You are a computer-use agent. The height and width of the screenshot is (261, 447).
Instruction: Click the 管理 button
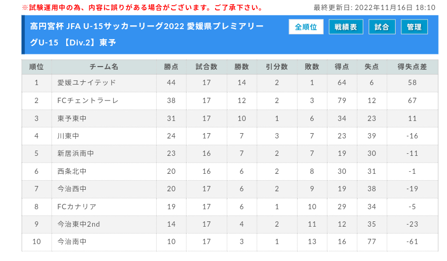click(x=414, y=27)
